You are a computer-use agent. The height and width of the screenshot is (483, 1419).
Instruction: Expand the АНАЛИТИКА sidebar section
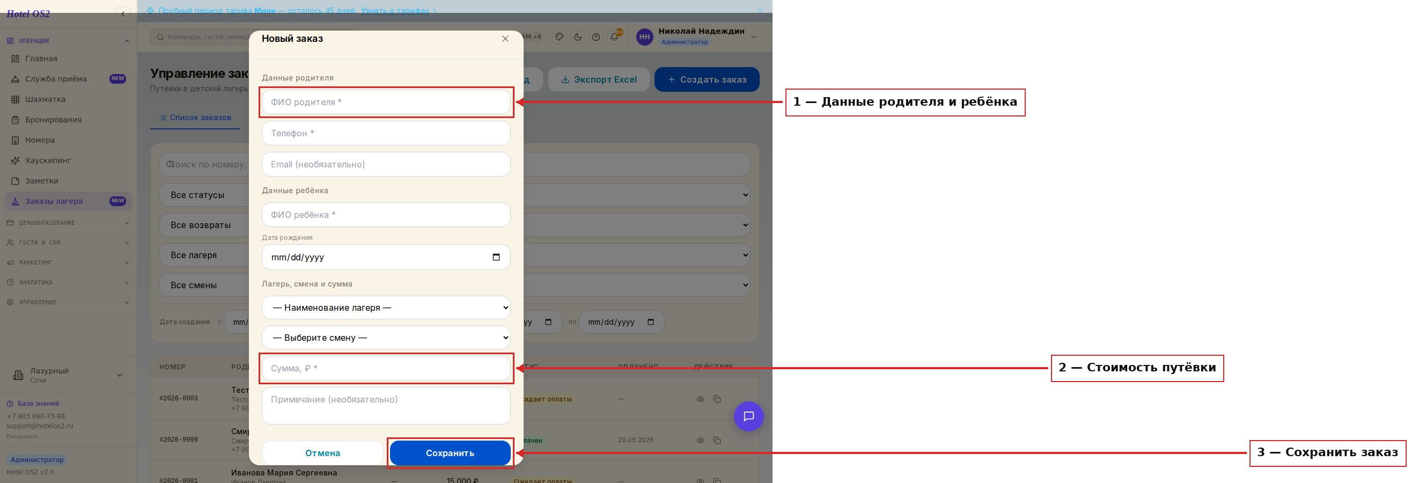coord(68,282)
